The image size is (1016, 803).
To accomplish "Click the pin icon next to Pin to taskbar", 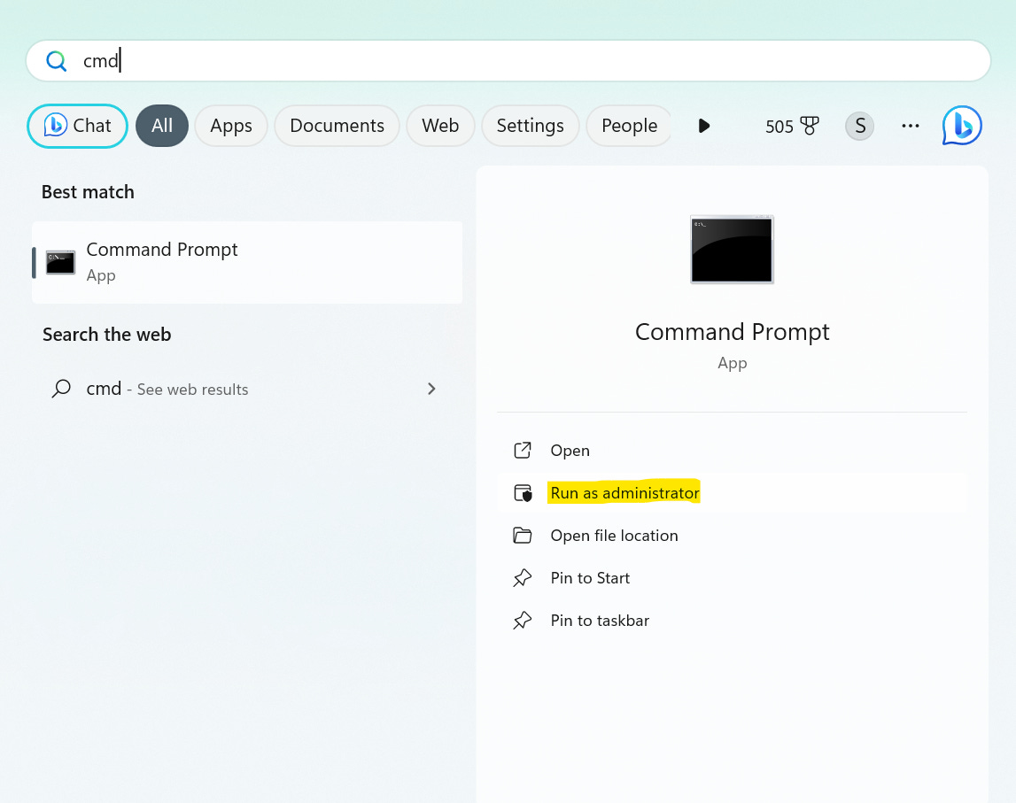I will coord(524,620).
